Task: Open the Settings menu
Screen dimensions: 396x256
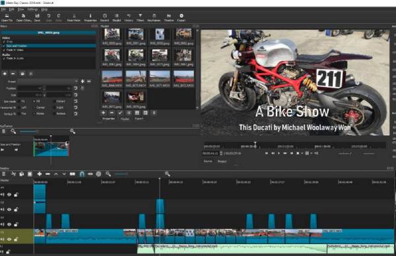Action: click(32, 9)
